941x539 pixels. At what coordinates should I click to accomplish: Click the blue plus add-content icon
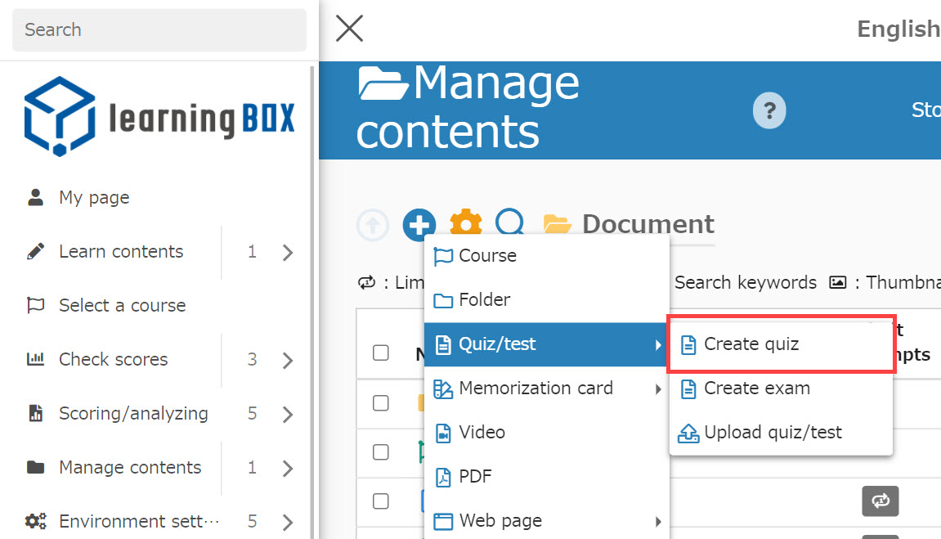point(419,225)
